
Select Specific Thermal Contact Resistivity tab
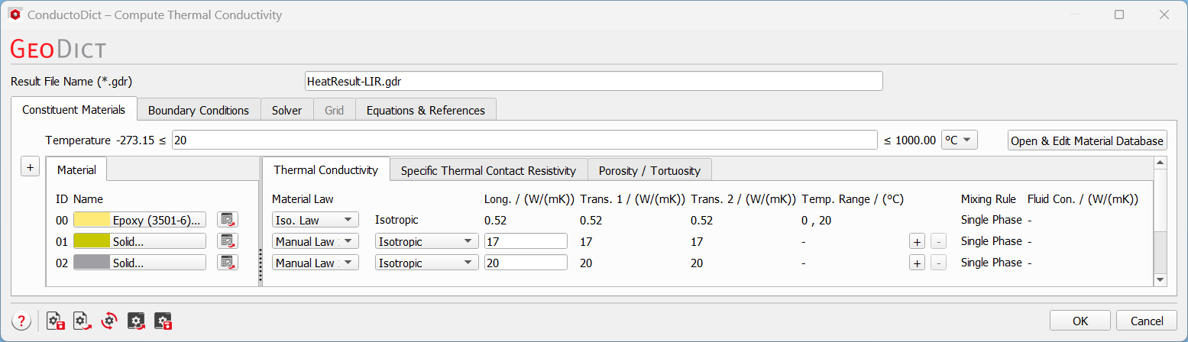(x=488, y=170)
